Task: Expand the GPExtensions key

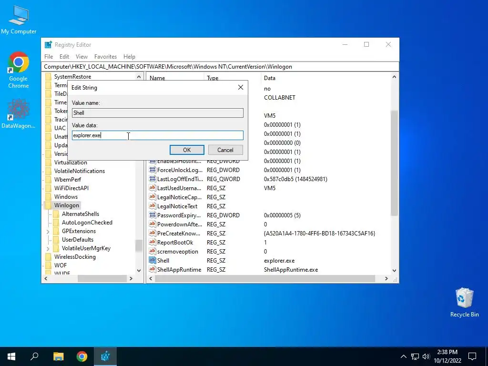Action: pyautogui.click(x=48, y=231)
